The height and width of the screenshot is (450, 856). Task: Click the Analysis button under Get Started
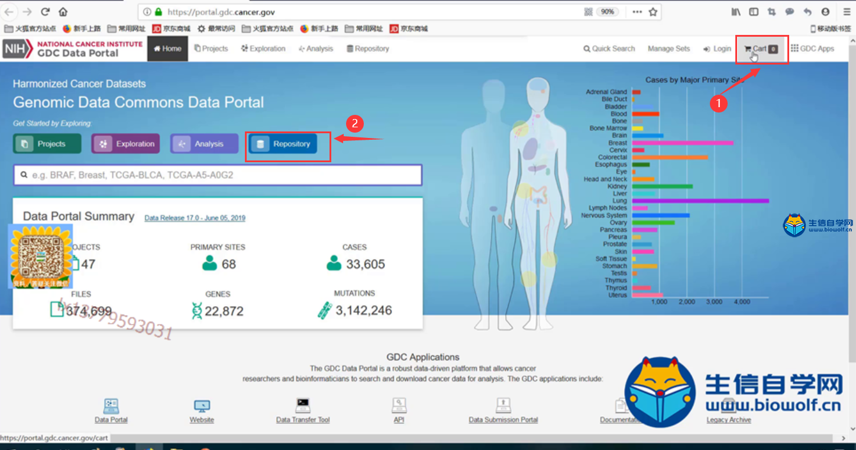tap(204, 144)
